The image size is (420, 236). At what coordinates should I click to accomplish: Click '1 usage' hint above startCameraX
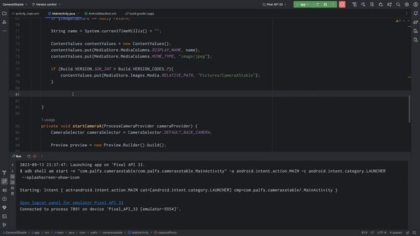pos(48,120)
